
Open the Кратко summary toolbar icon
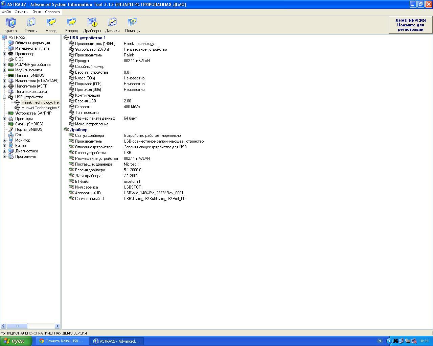click(10, 22)
